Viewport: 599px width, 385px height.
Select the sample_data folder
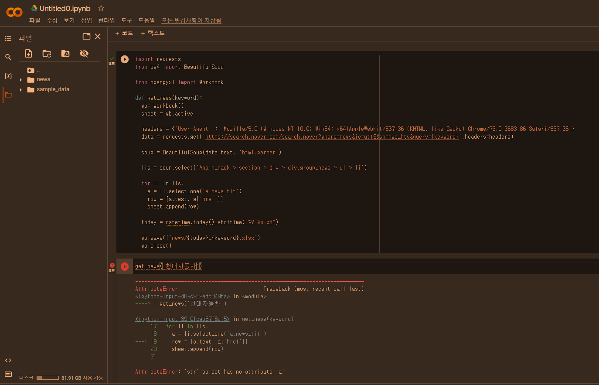click(x=53, y=89)
